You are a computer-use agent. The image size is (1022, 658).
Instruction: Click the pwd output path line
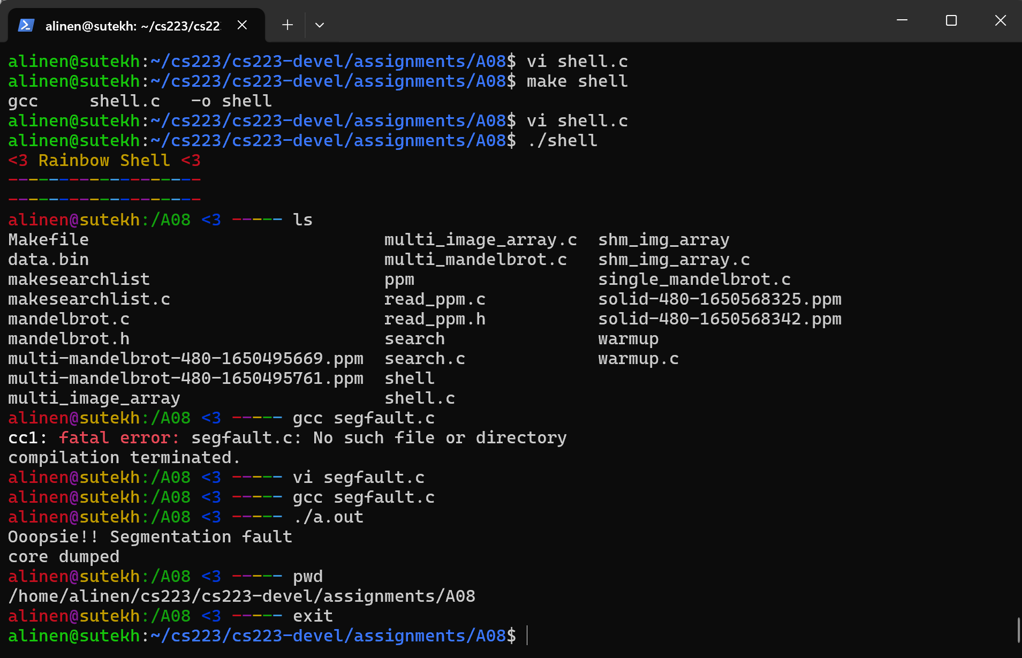pyautogui.click(x=242, y=596)
